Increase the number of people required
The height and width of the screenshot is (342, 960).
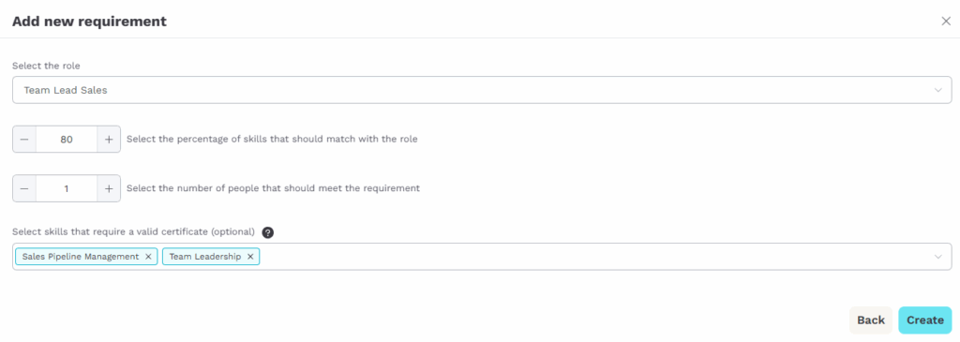click(x=109, y=188)
